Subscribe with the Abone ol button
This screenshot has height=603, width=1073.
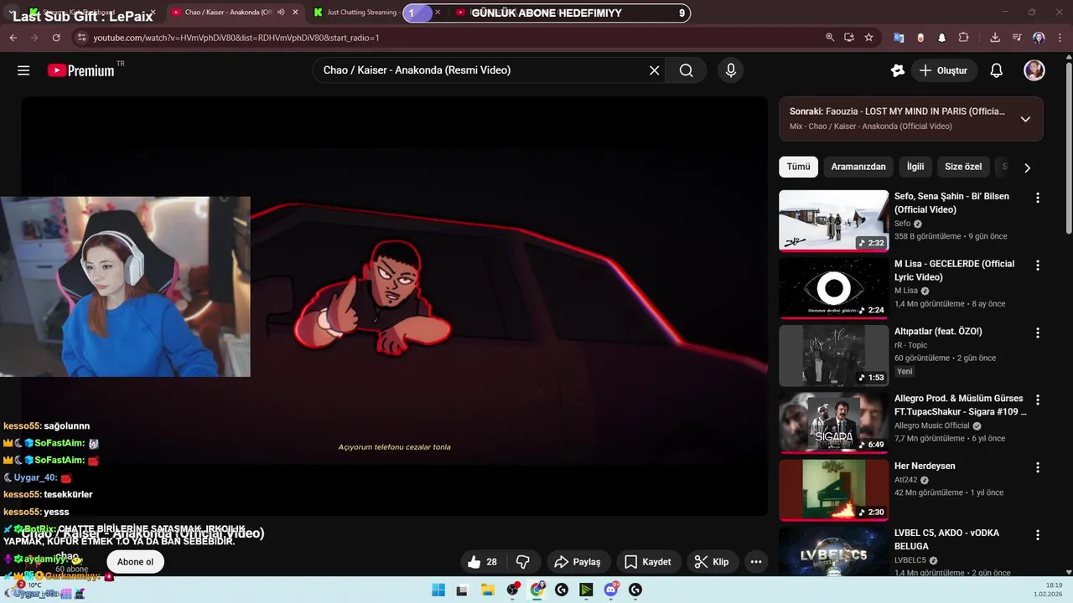[x=135, y=562]
